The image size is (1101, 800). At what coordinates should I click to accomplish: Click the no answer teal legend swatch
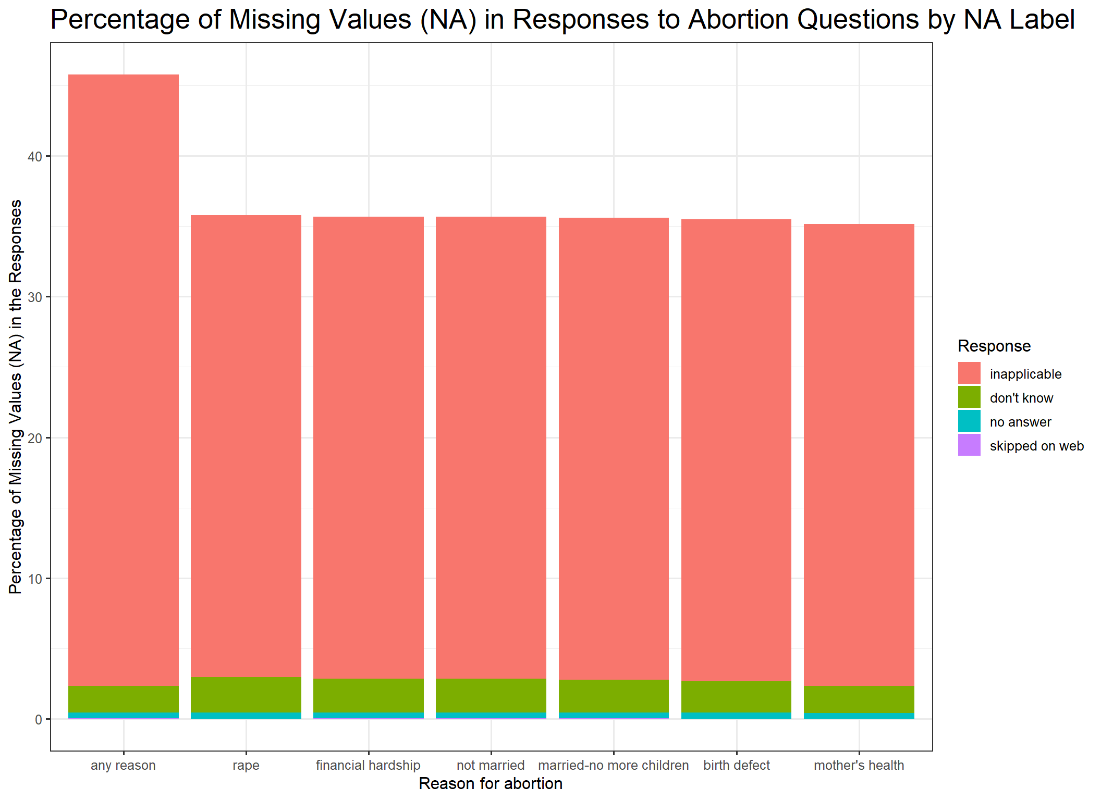pos(969,421)
